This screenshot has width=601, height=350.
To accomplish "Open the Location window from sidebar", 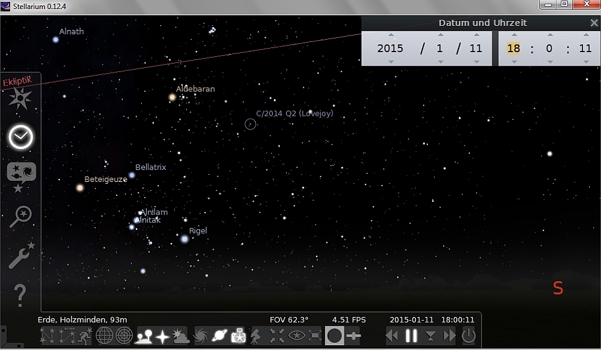I will click(x=20, y=98).
